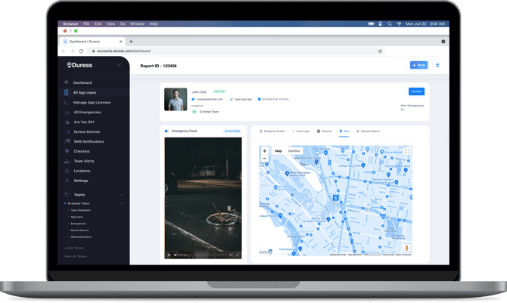Go back in the browser
Screen dimensions: 507x303
tap(64, 51)
